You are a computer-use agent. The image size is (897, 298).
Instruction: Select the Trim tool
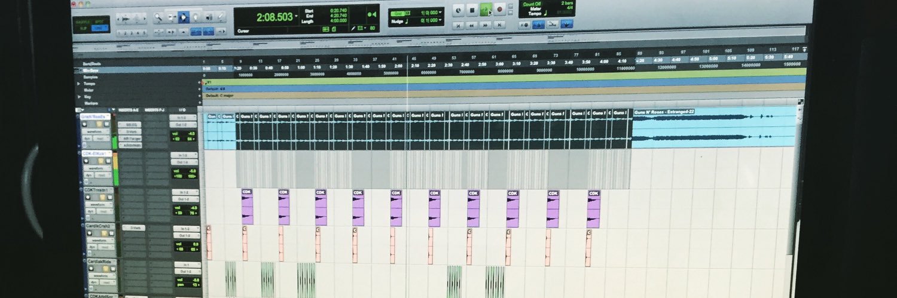coord(172,17)
